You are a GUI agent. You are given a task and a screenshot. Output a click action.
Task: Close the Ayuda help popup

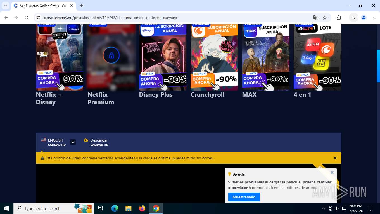[x=332, y=172]
